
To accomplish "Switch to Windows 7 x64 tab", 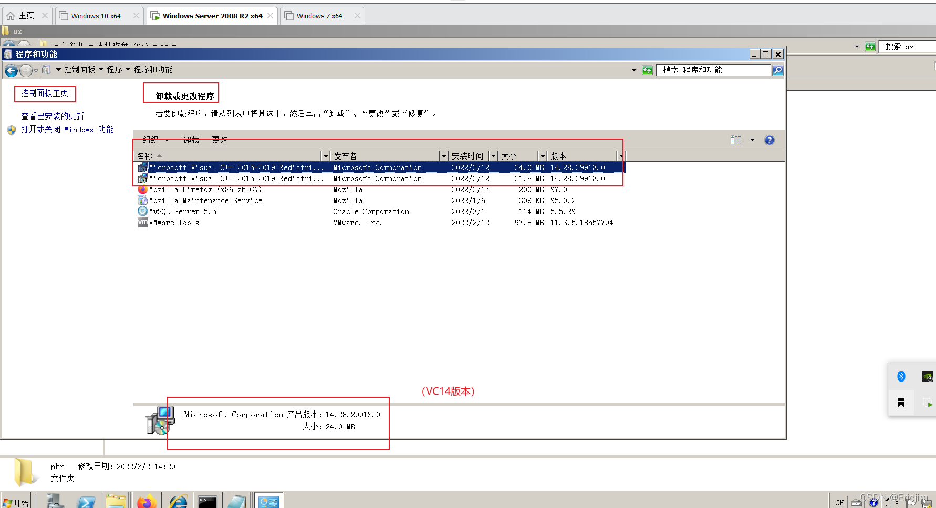I will click(x=323, y=16).
